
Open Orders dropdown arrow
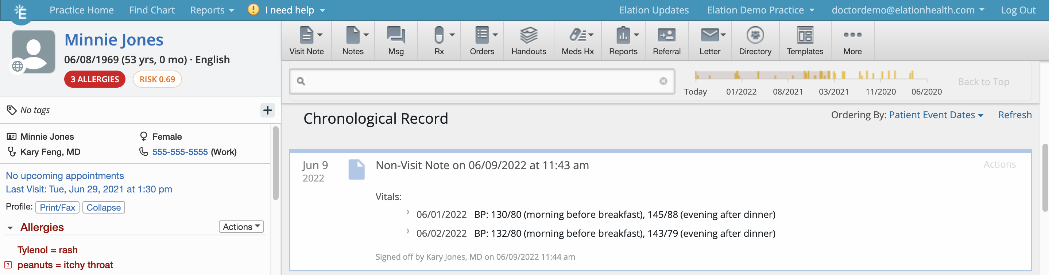[x=495, y=35]
